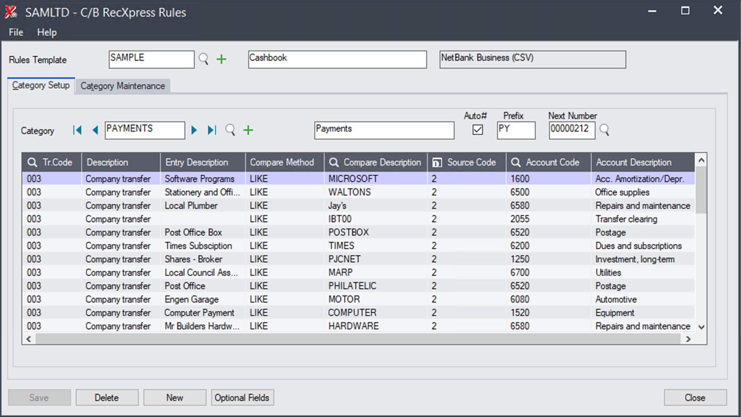Add new Category with green plus

point(248,130)
